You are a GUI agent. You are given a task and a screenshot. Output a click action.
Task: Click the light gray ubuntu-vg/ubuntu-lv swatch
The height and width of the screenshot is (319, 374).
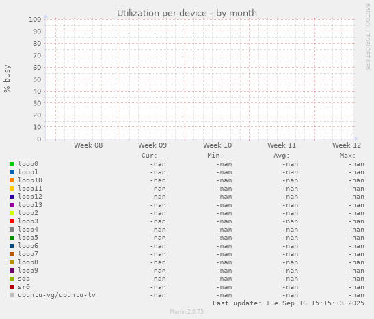tap(12, 295)
